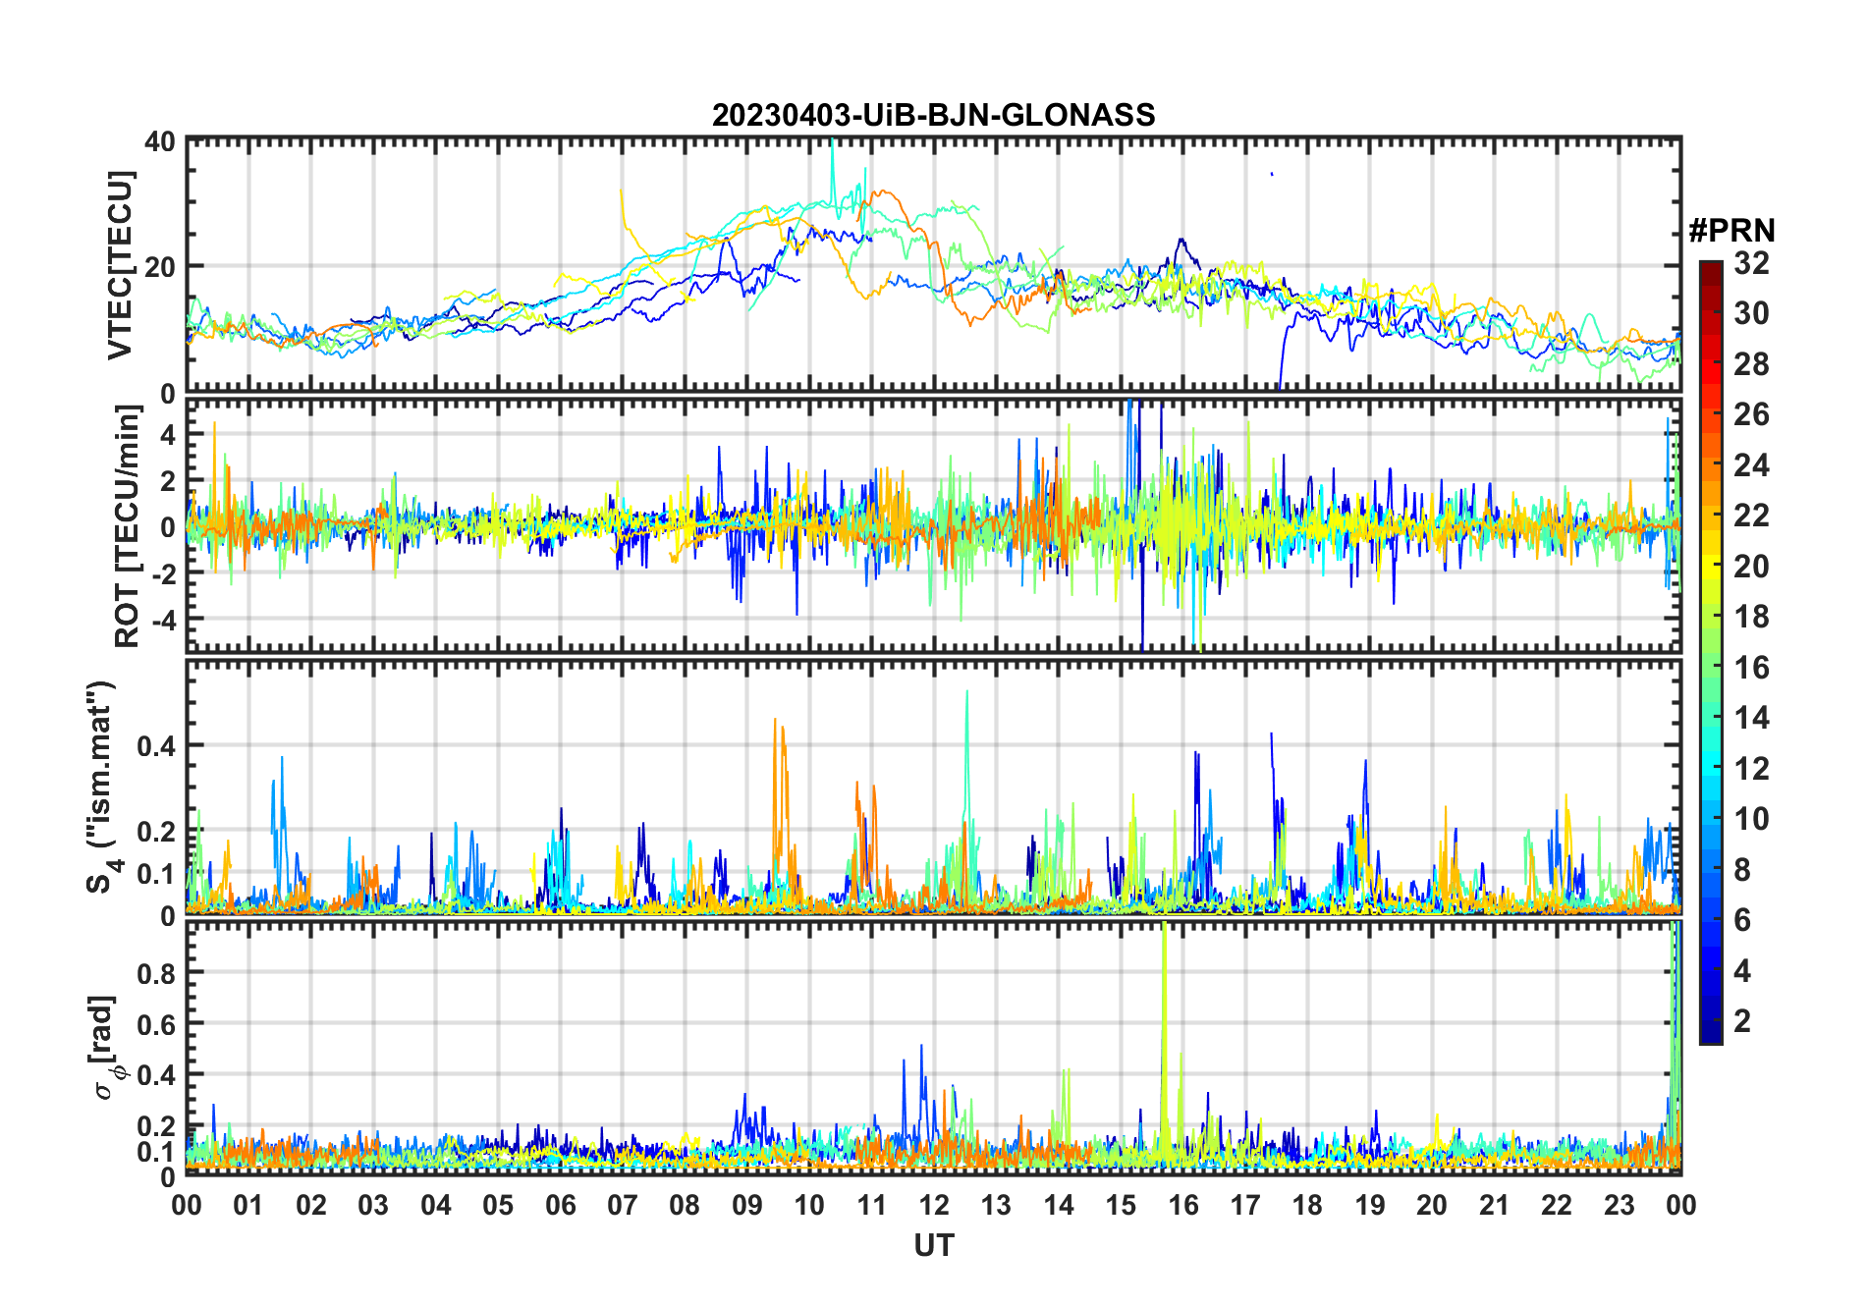Click the x-axis tick label 12

coord(933,1205)
